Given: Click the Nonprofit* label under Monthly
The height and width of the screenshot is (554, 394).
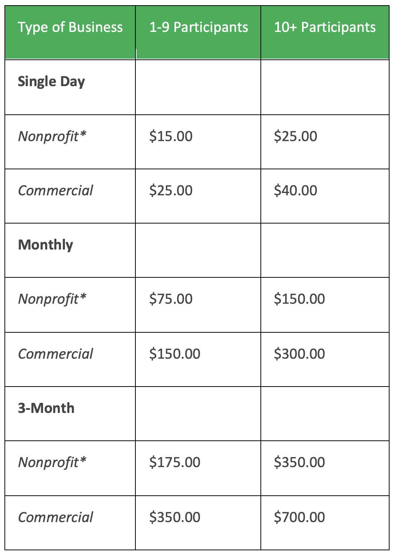Looking at the screenshot, I should [x=52, y=299].
